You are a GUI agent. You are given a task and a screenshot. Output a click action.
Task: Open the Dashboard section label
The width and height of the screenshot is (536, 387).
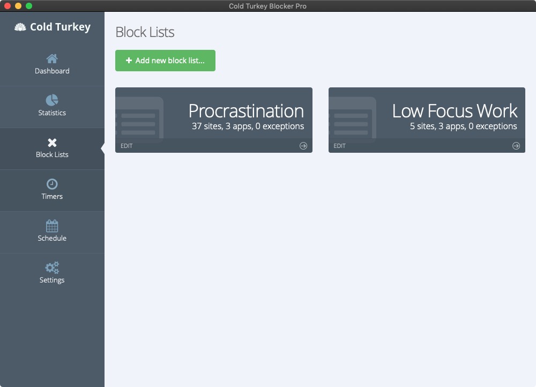52,71
